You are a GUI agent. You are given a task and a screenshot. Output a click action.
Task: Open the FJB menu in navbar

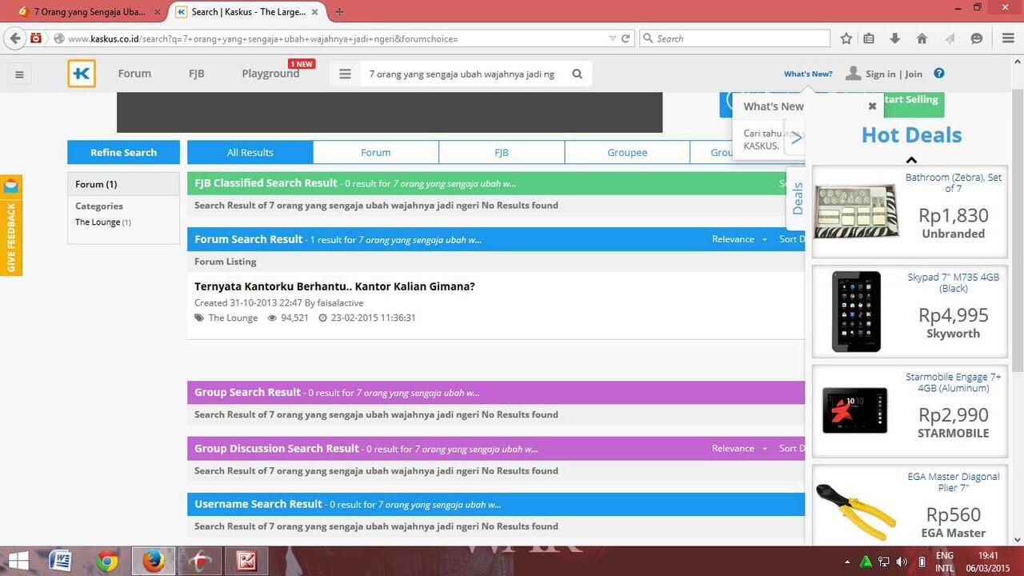click(x=197, y=73)
